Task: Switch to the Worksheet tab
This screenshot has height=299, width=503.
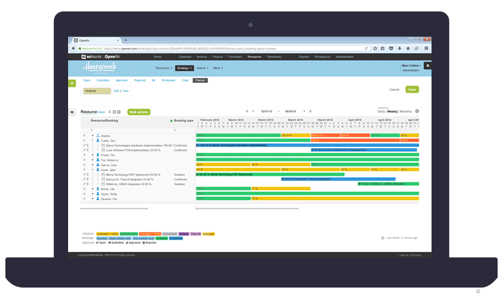Action: [x=169, y=80]
